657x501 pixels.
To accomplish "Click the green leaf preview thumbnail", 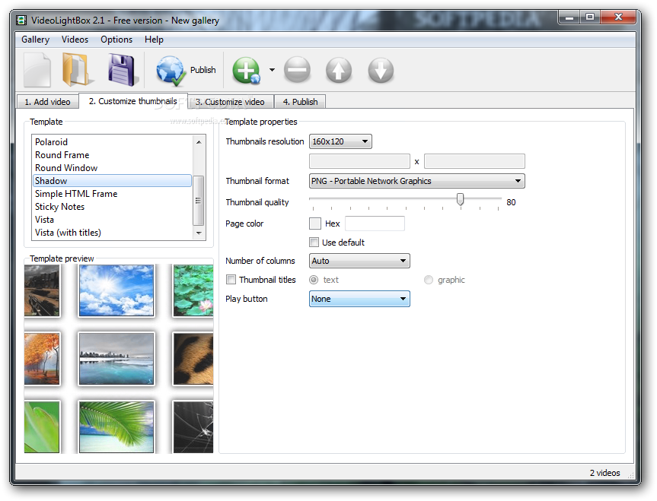I will tap(42, 427).
